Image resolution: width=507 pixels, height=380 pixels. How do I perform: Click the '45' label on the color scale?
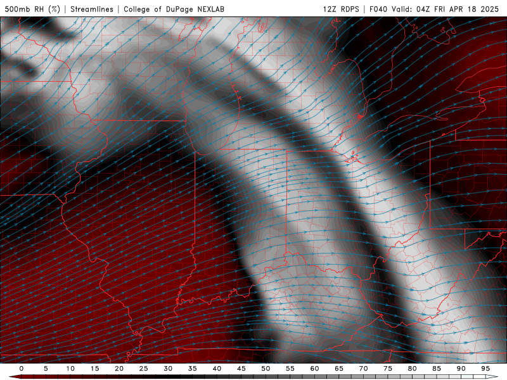tap(241, 369)
